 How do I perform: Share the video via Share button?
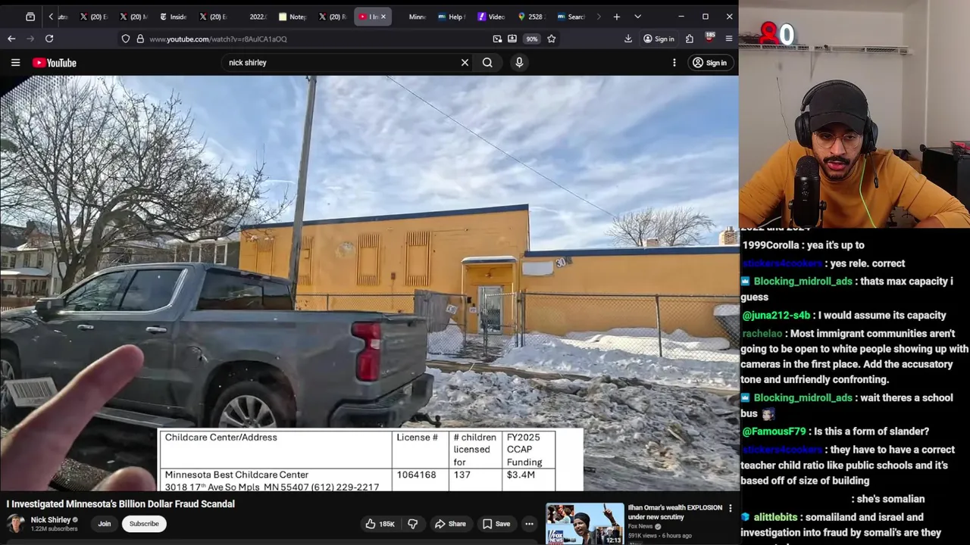click(450, 524)
